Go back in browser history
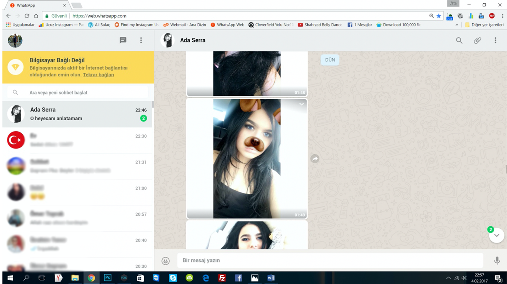Image resolution: width=507 pixels, height=284 pixels. (x=8, y=16)
